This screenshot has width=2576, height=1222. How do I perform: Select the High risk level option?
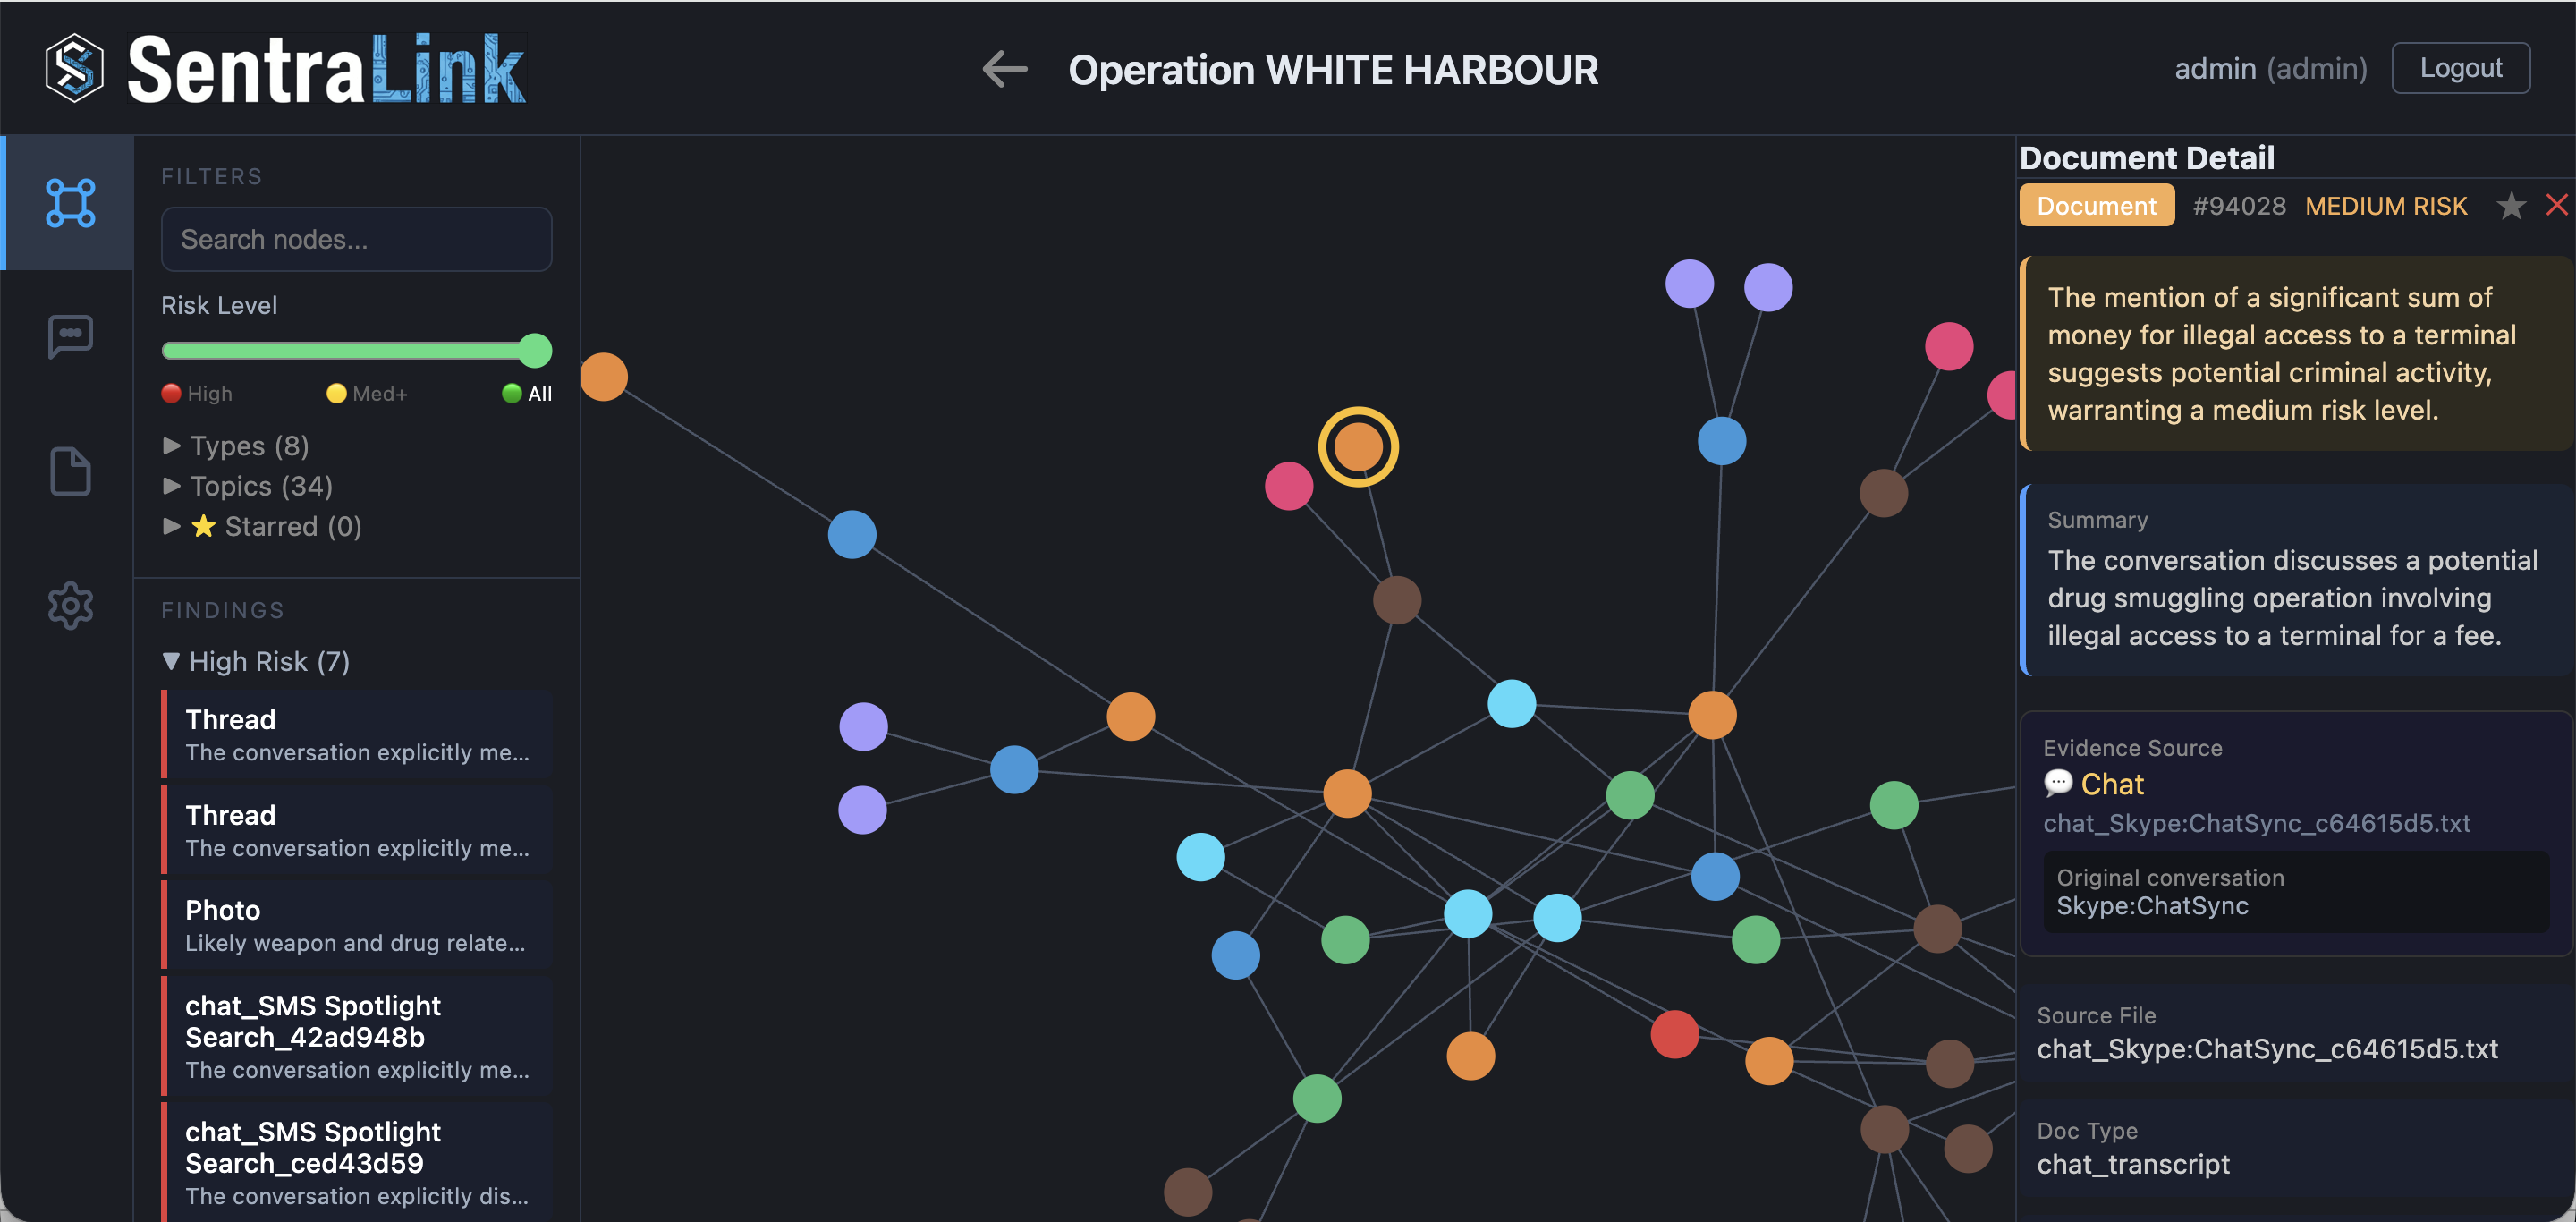pyautogui.click(x=198, y=393)
